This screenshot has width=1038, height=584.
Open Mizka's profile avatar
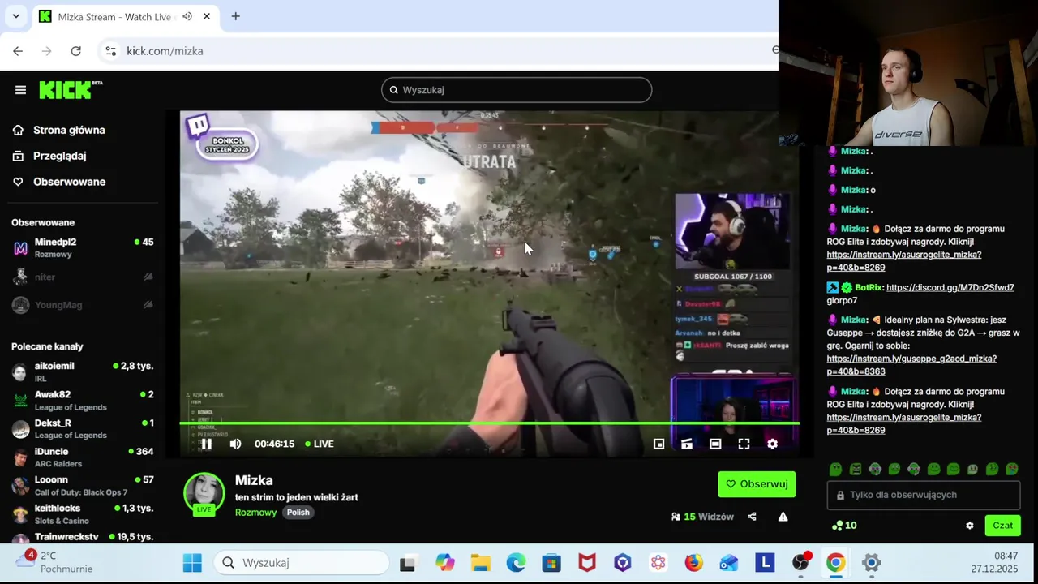point(204,492)
